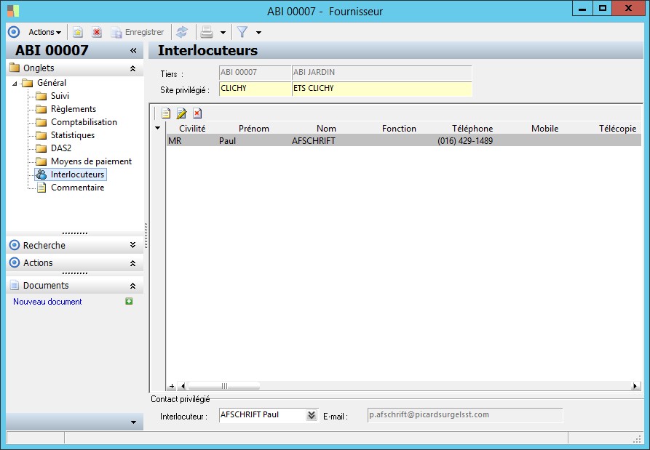The height and width of the screenshot is (450, 650).
Task: Click the new record toolbar icon
Action: (x=77, y=32)
